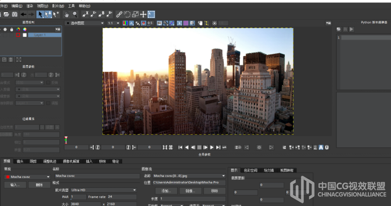Click the 删除 button under the clip dropdown
The image size is (391, 206).
(x=39, y=185)
